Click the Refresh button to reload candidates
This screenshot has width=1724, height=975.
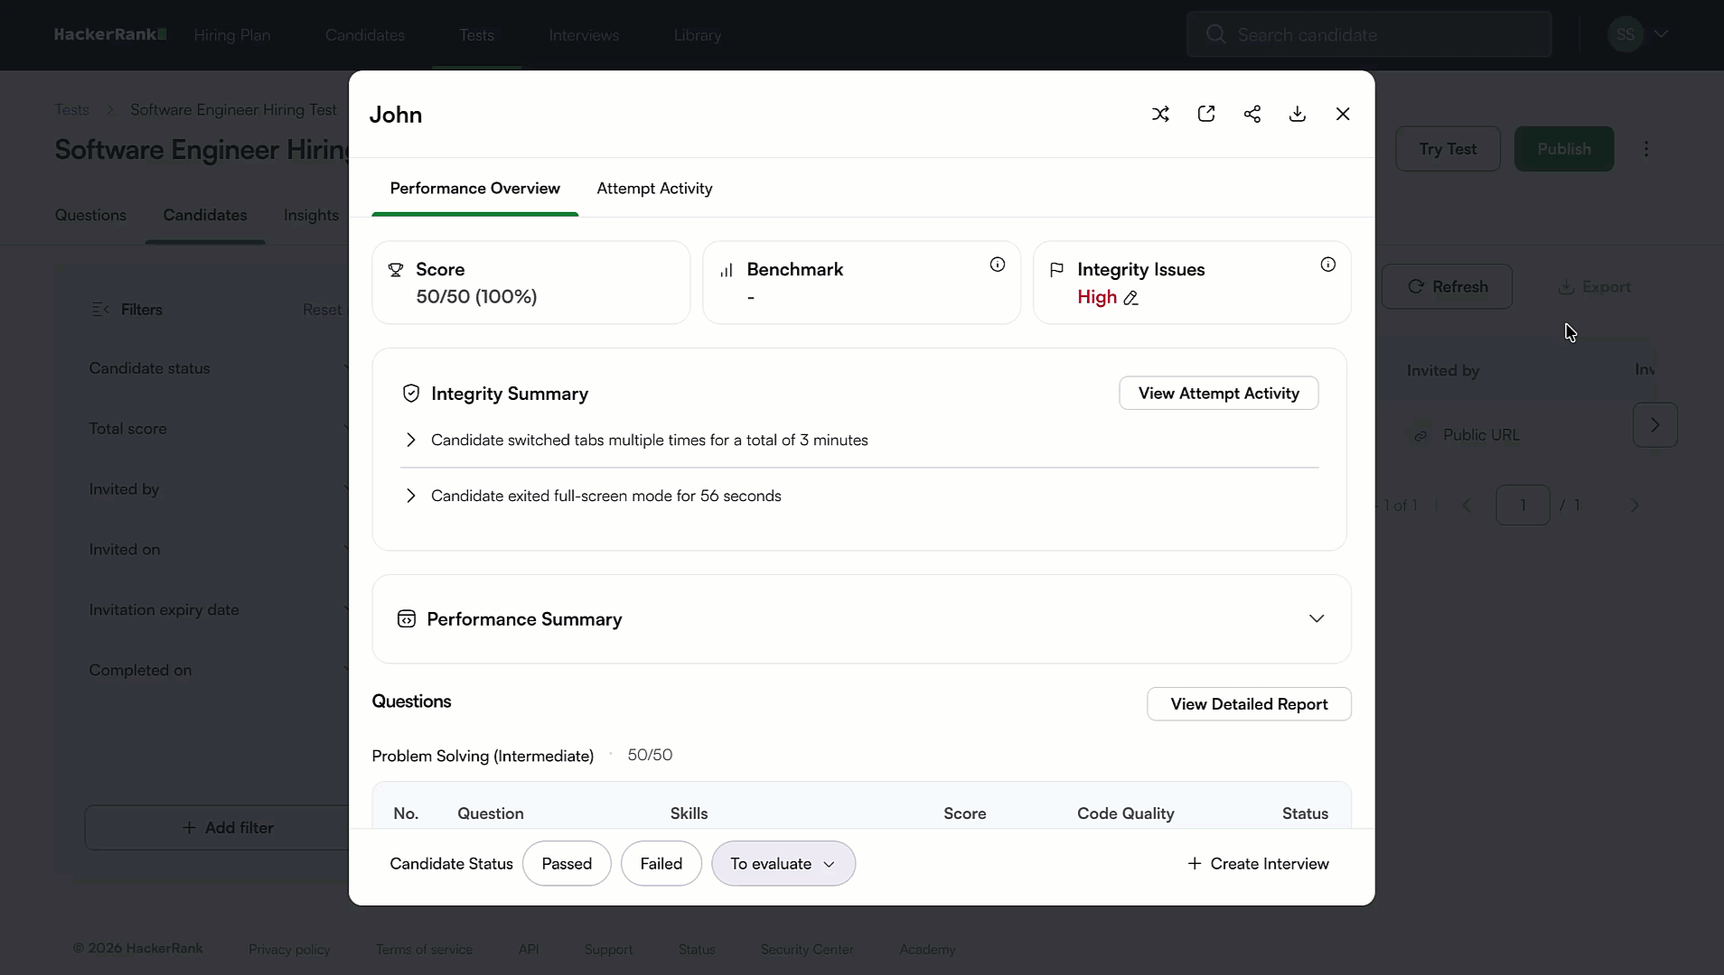click(x=1448, y=286)
